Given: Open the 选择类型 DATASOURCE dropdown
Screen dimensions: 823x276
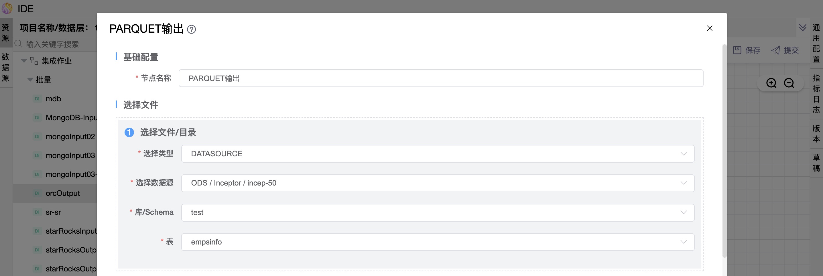Looking at the screenshot, I should click(437, 154).
